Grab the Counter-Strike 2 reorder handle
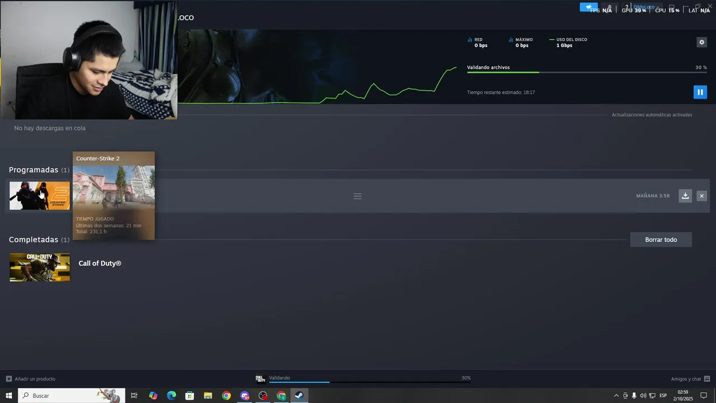This screenshot has height=403, width=716. pos(357,196)
